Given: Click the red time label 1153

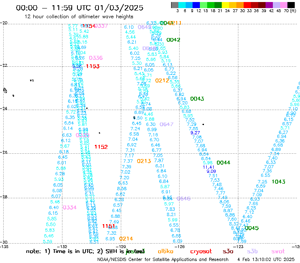Looking at the screenshot, I should coord(93,66).
